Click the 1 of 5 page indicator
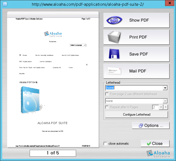Screen dimensions: 176x161 pyautogui.click(x=53, y=153)
